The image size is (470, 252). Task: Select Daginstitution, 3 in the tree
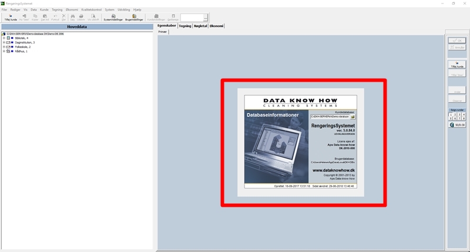coord(25,42)
